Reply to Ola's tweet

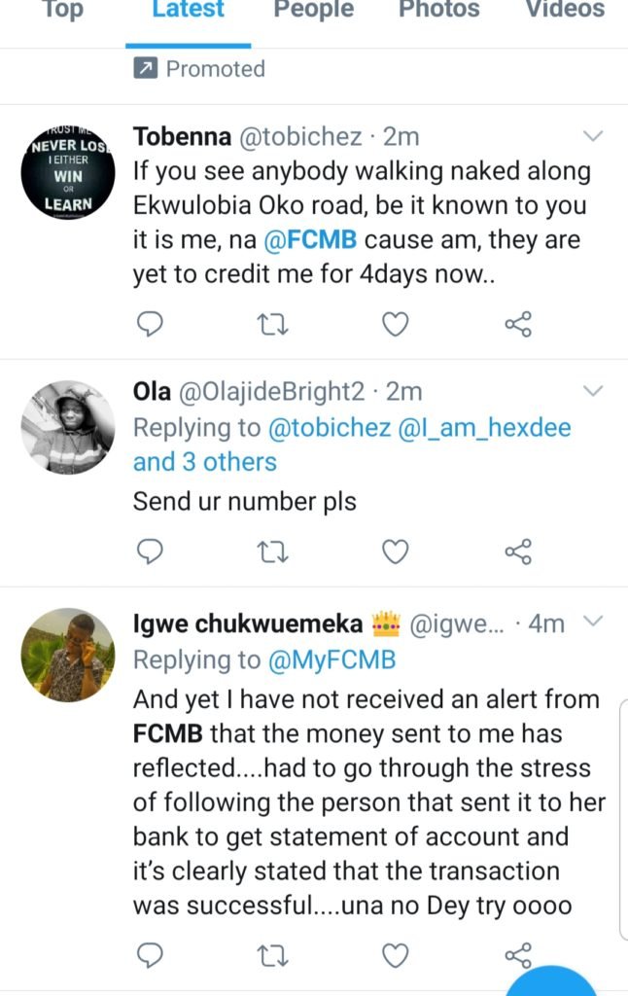[x=149, y=552]
